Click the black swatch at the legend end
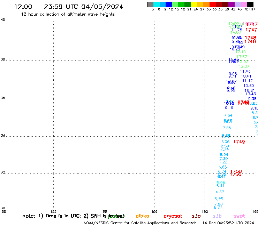 pyautogui.click(x=250, y=4)
